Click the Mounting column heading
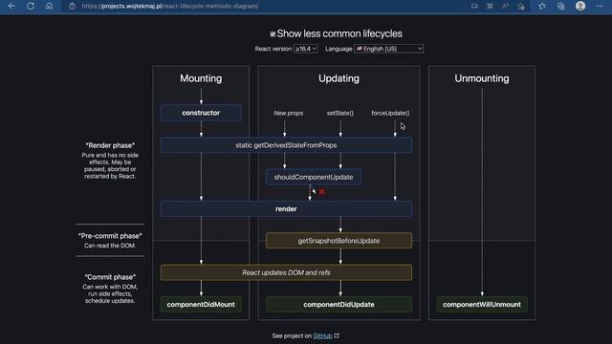 point(201,78)
